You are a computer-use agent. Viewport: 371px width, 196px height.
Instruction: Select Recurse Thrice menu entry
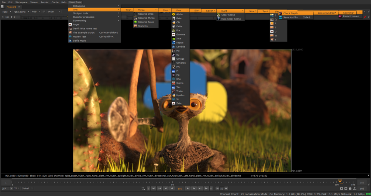(145, 18)
